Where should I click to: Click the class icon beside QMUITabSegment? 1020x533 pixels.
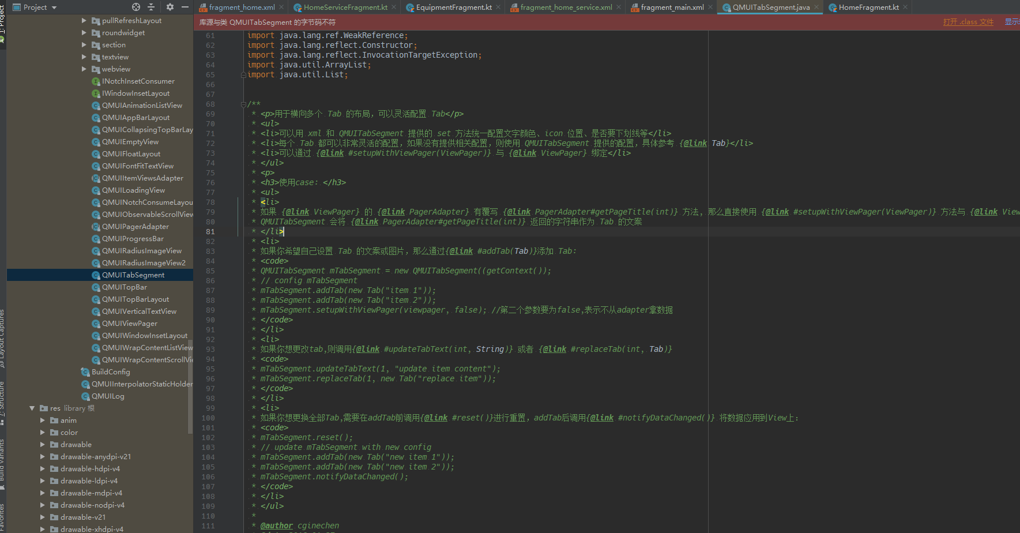[96, 275]
